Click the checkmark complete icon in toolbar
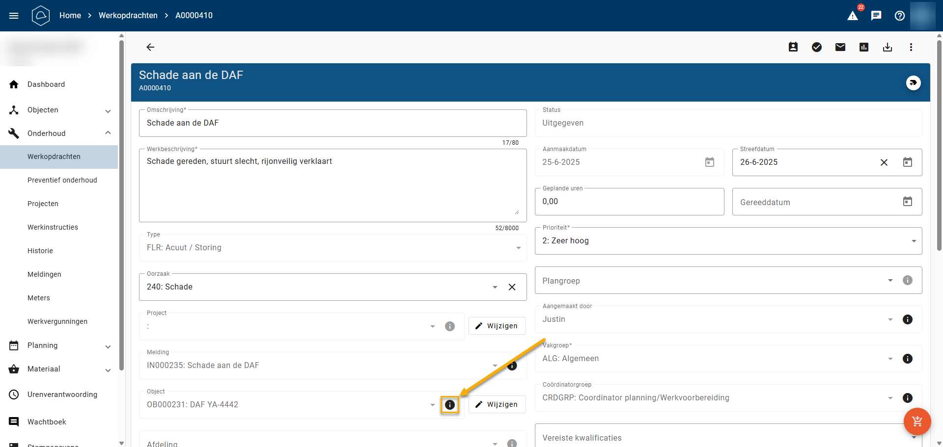943x447 pixels. tap(817, 47)
